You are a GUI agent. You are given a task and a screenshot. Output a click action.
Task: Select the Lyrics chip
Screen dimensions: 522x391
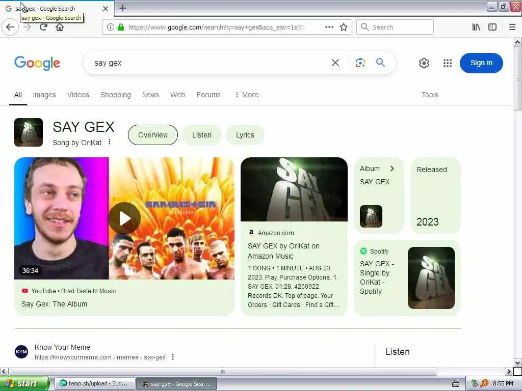click(x=245, y=135)
